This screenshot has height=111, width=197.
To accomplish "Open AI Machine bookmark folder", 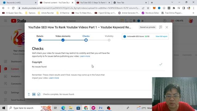I will [63, 13].
